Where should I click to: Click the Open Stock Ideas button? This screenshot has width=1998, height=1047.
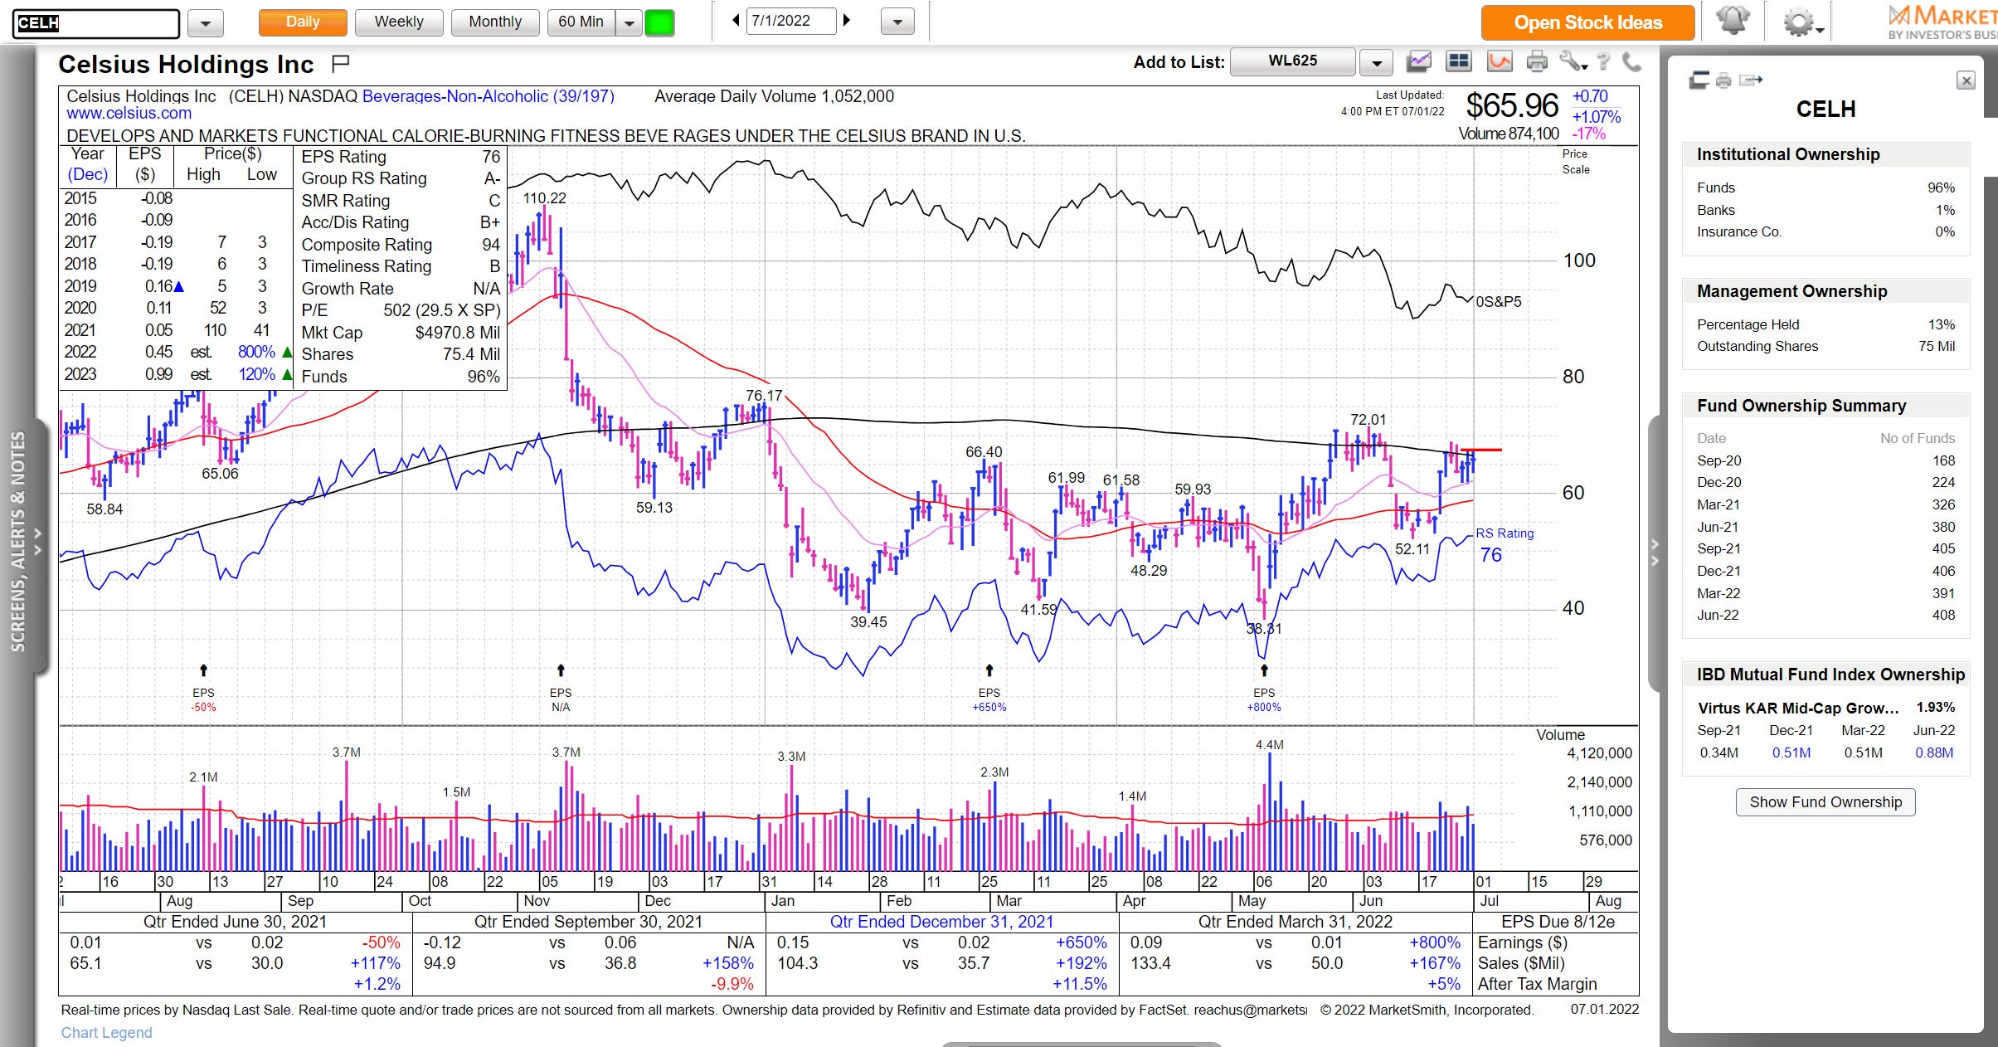[1587, 22]
